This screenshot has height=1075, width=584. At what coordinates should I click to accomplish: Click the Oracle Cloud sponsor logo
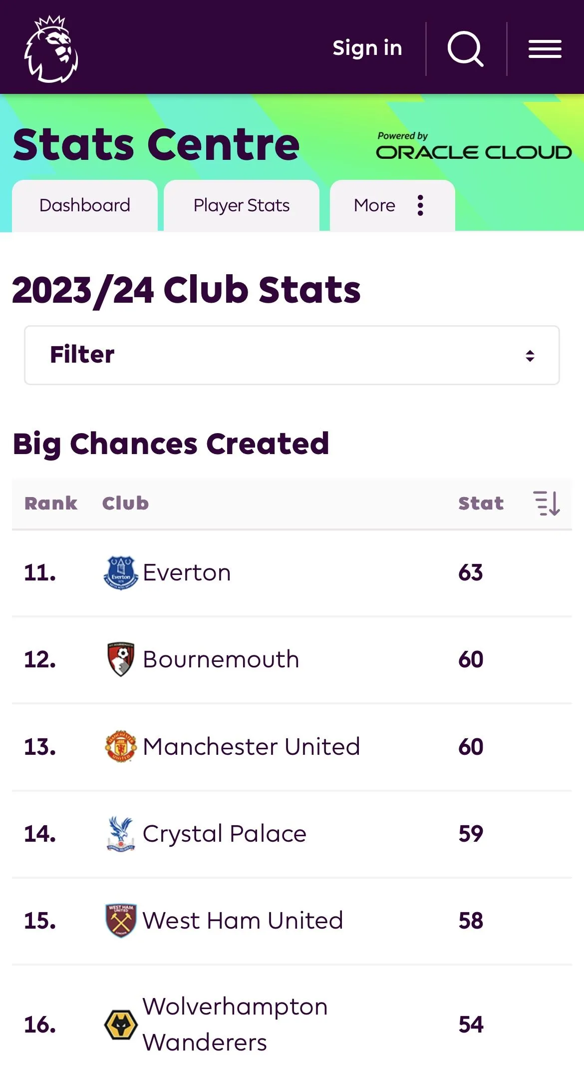pos(473,146)
